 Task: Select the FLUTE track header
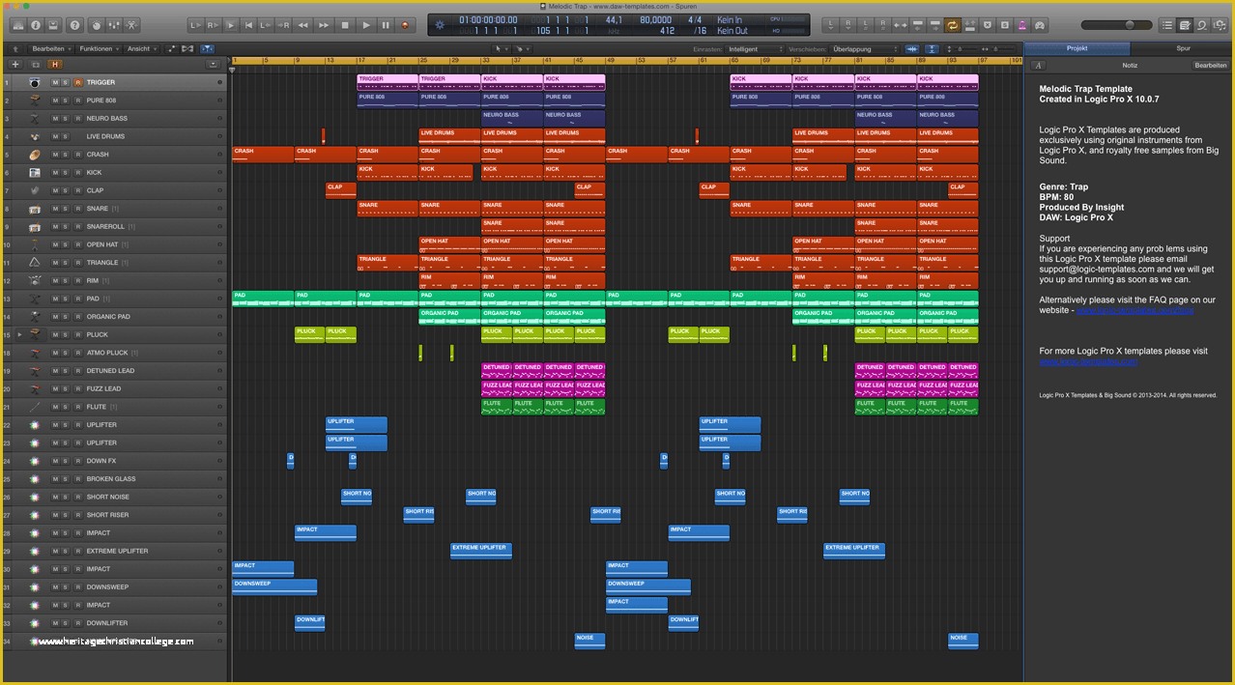click(114, 407)
